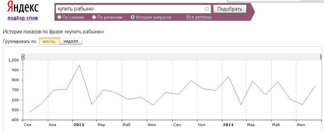Viewport: 324px width, 132px height.
Task: Grab the left range slider handle
Action: [23, 57]
